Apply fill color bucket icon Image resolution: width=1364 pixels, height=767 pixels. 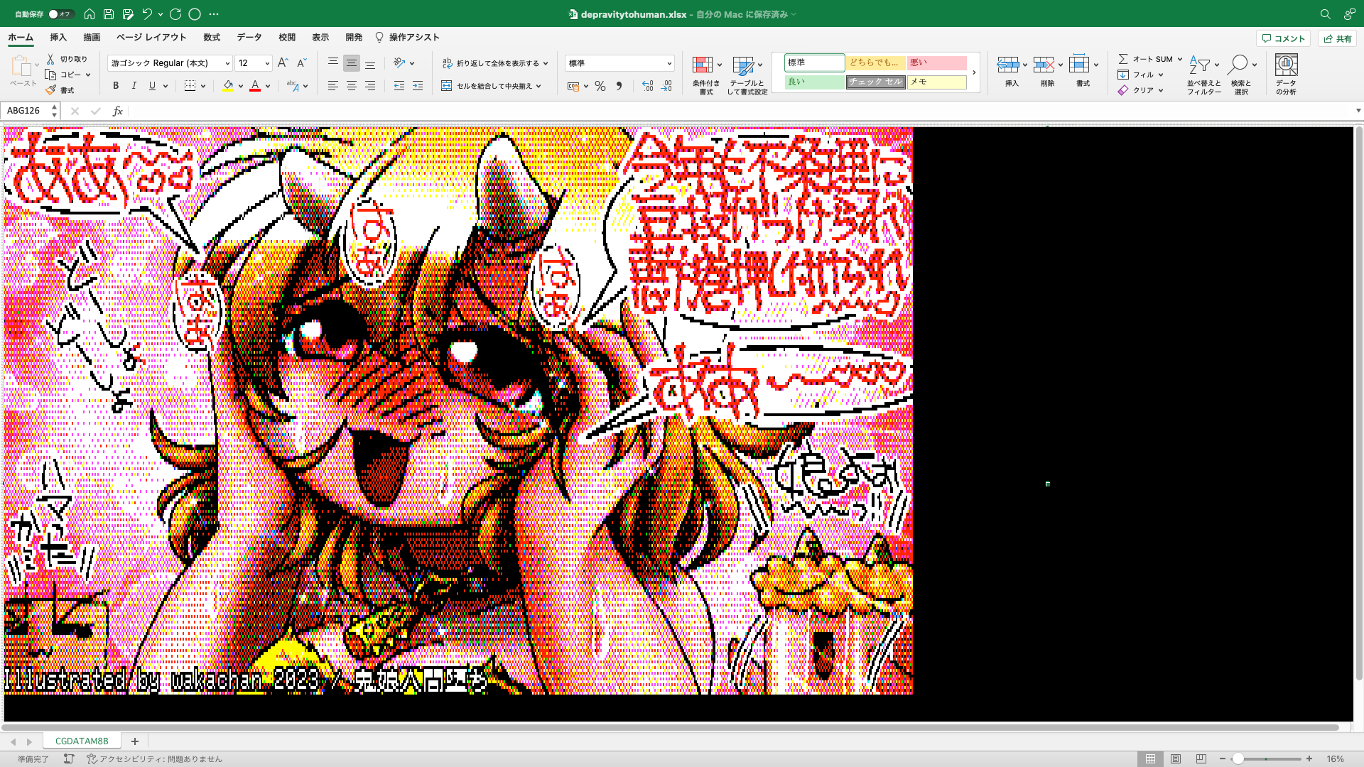228,86
